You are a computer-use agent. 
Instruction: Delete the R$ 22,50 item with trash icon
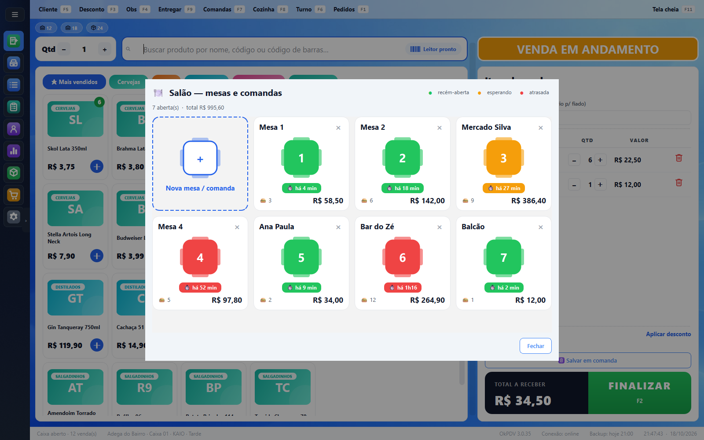[679, 158]
